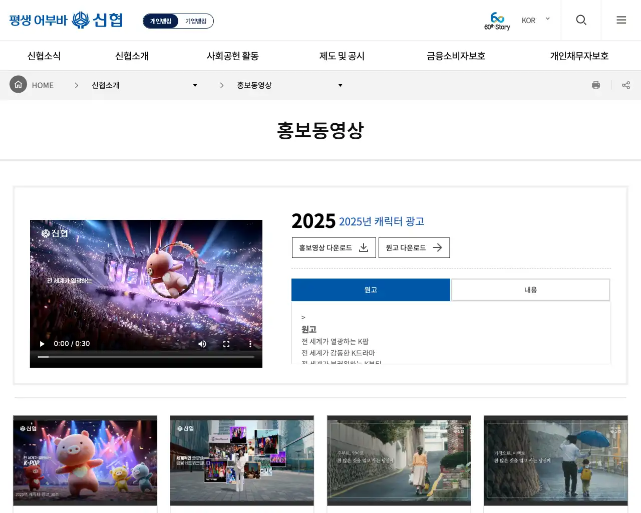The width and height of the screenshot is (641, 513).
Task: Open 신협소식 menu
Action: point(44,56)
